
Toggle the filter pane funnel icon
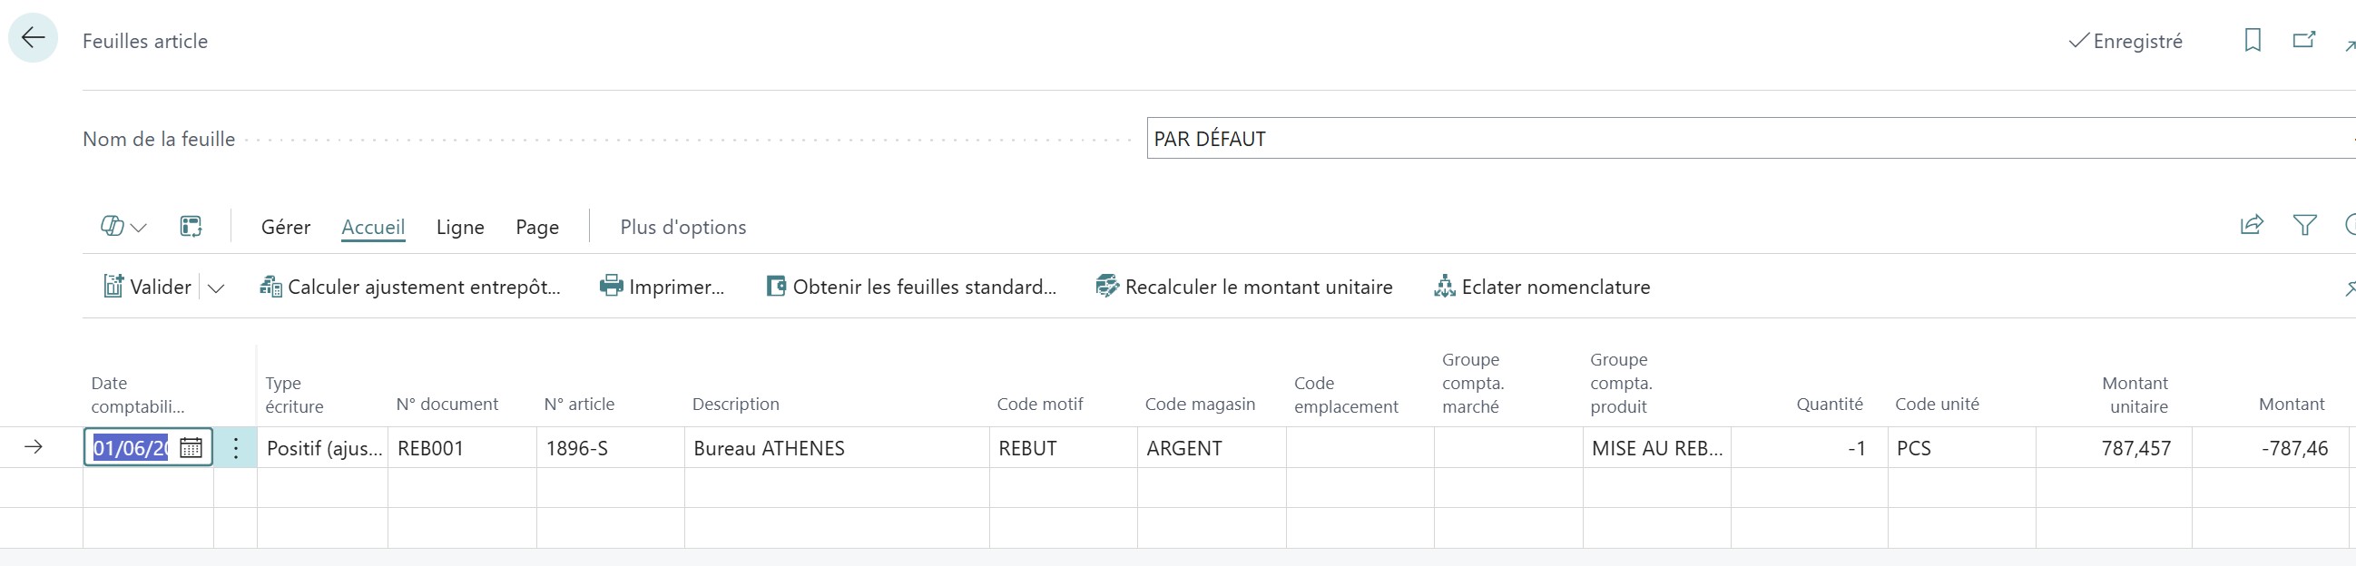point(2305,225)
